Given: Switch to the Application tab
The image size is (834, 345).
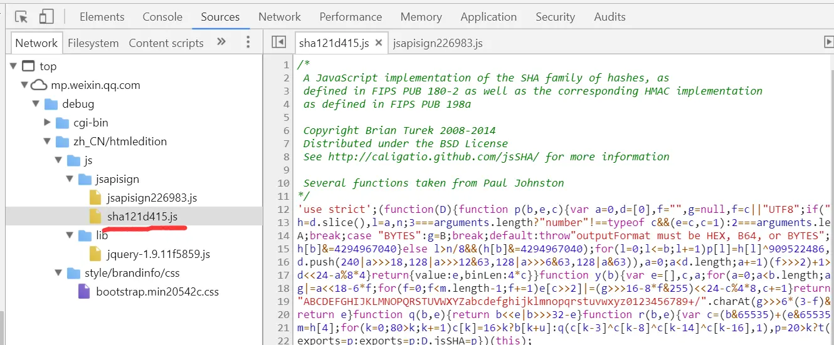Looking at the screenshot, I should click(x=488, y=17).
